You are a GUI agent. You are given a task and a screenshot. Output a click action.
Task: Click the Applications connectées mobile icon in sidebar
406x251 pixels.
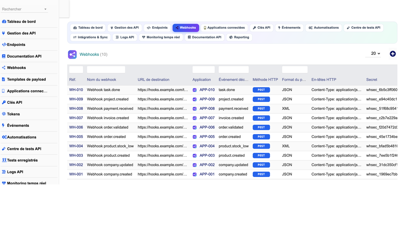click(x=3, y=91)
